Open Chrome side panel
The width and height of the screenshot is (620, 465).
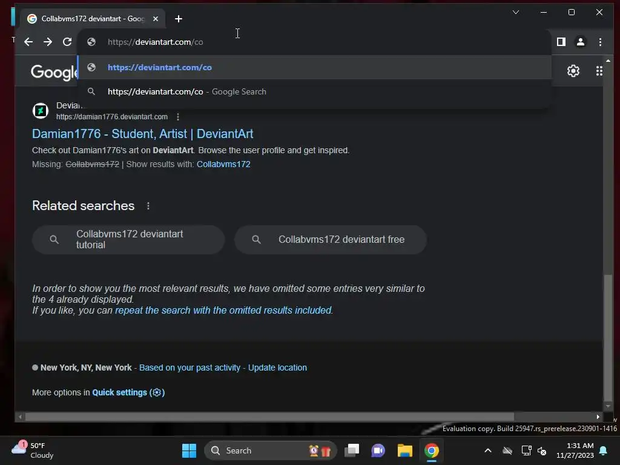click(561, 42)
